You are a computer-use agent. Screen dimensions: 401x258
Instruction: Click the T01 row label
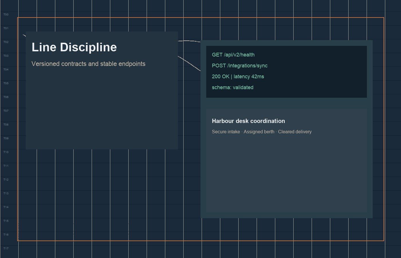(6, 28)
